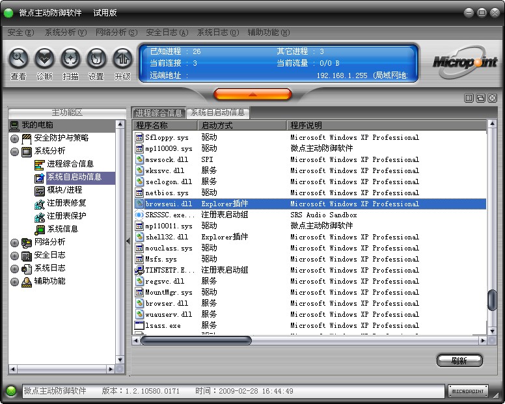Open the 安全(E) menu
505x404 pixels.
pyautogui.click(x=21, y=33)
